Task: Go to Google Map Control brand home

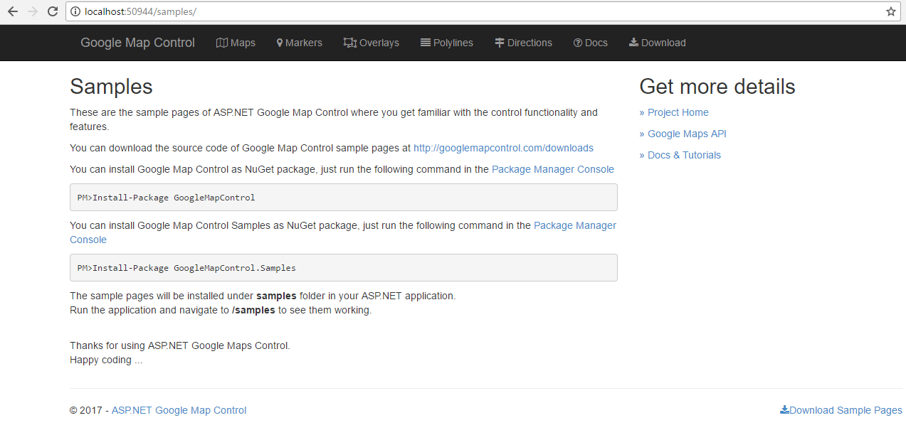Action: 137,43
